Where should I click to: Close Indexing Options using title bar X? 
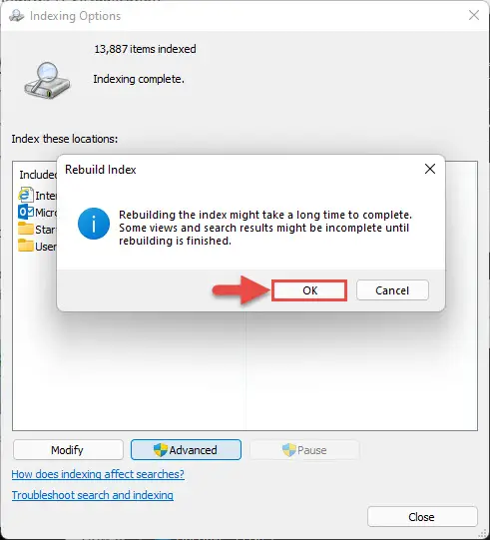coord(474,15)
